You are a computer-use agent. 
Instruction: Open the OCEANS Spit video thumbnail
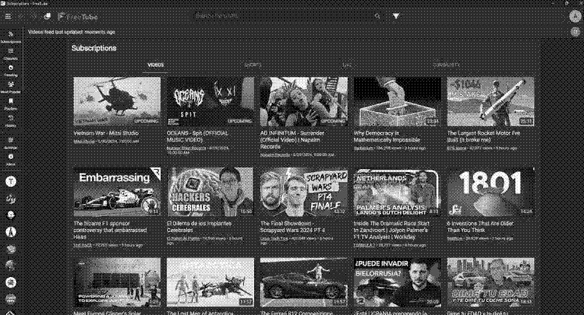[x=210, y=101]
